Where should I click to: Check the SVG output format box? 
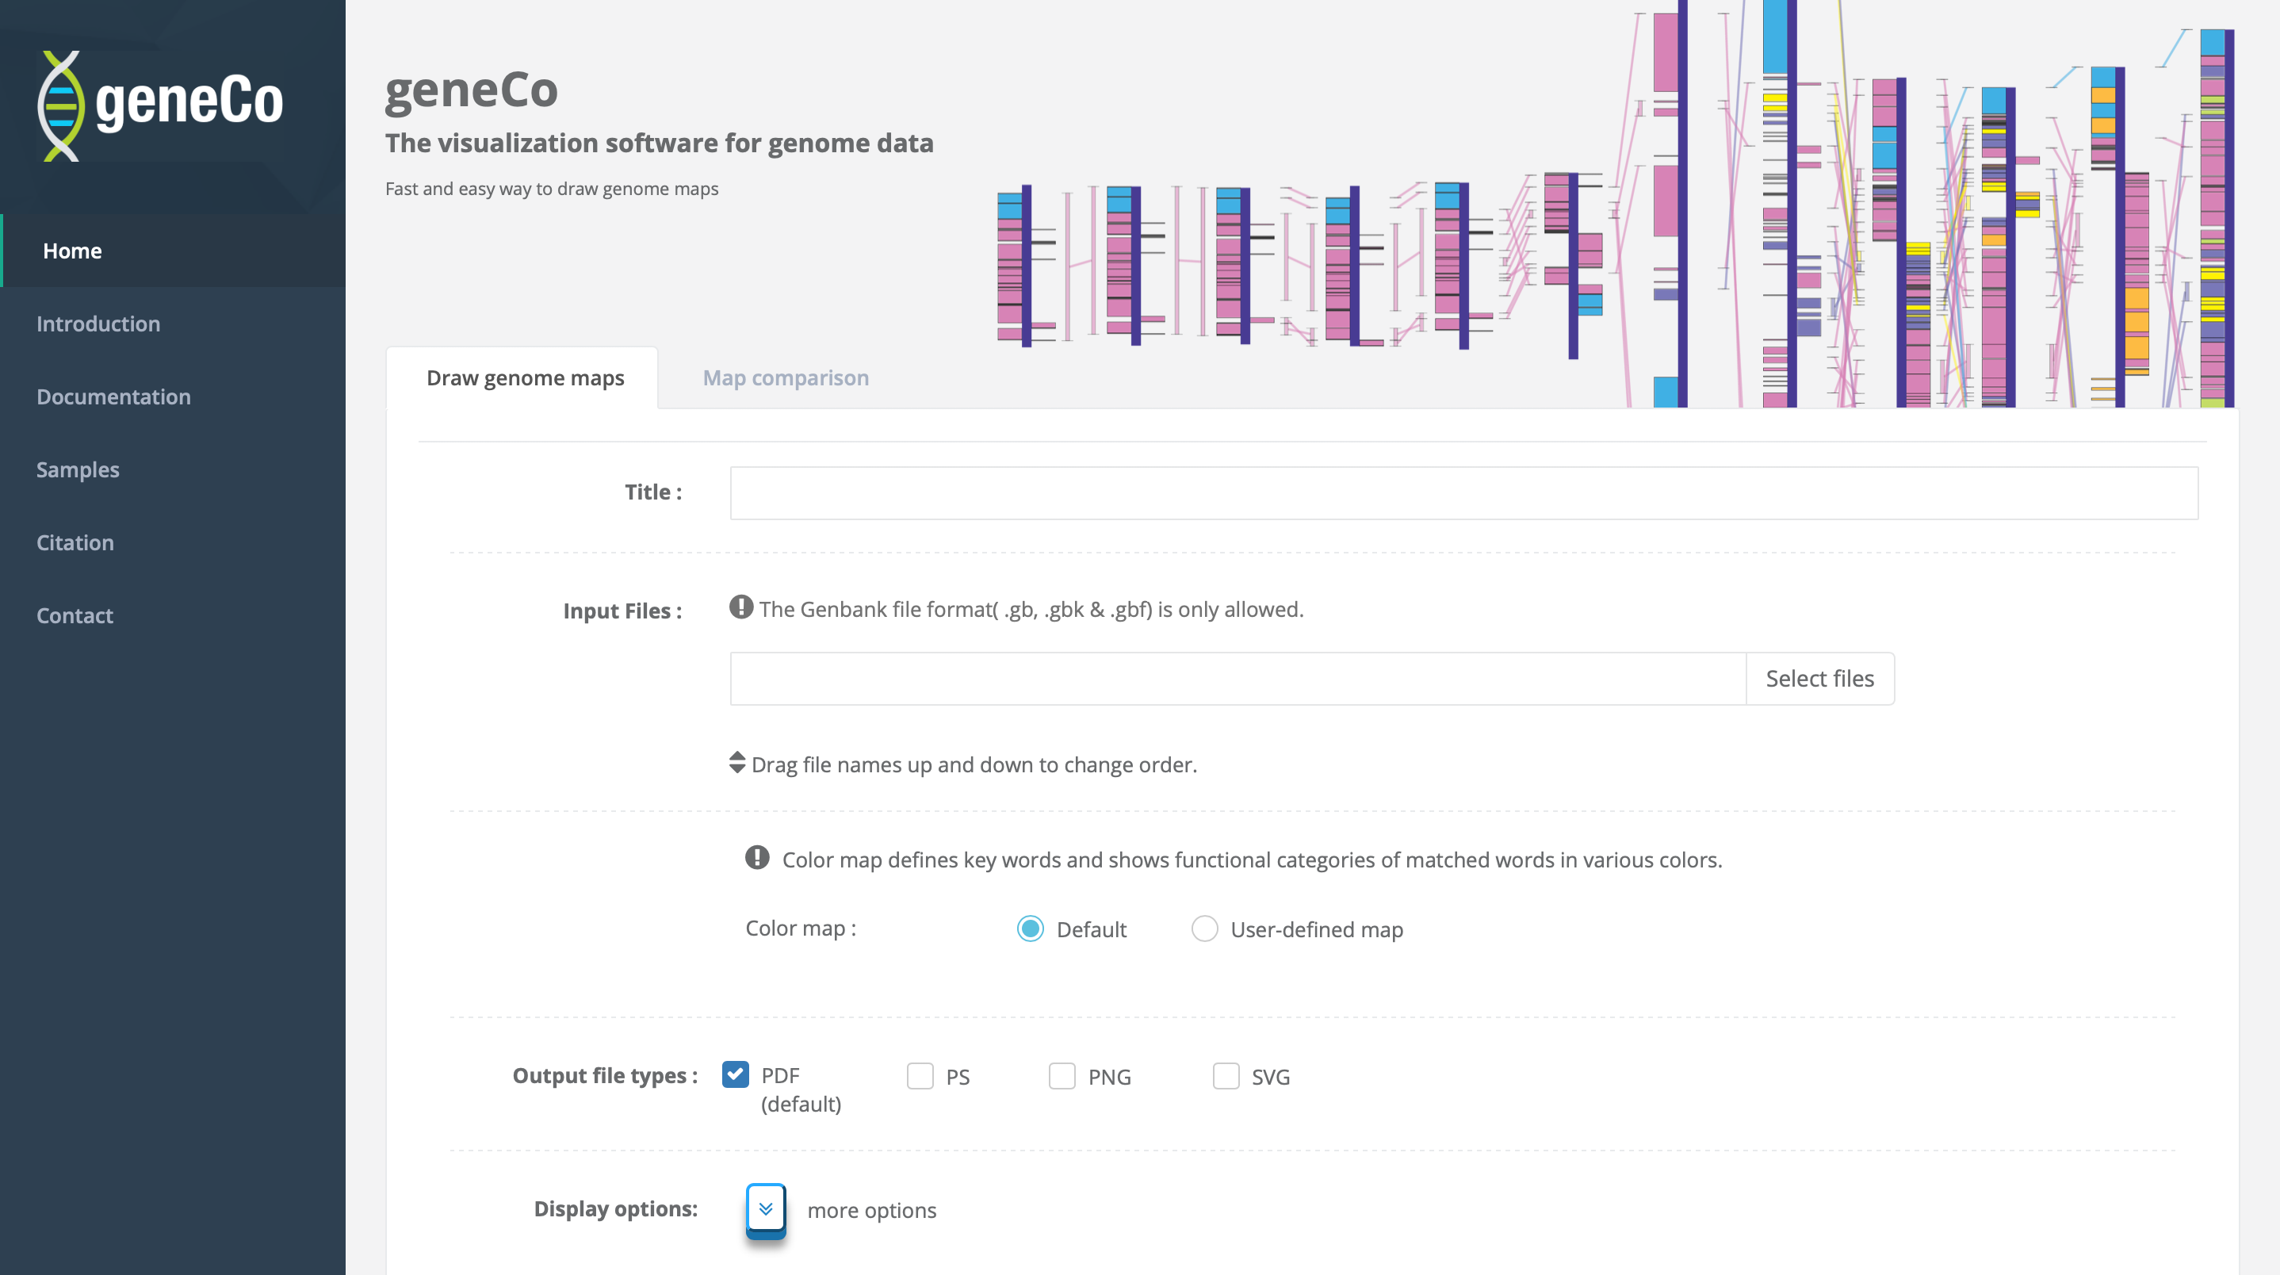coord(1225,1077)
